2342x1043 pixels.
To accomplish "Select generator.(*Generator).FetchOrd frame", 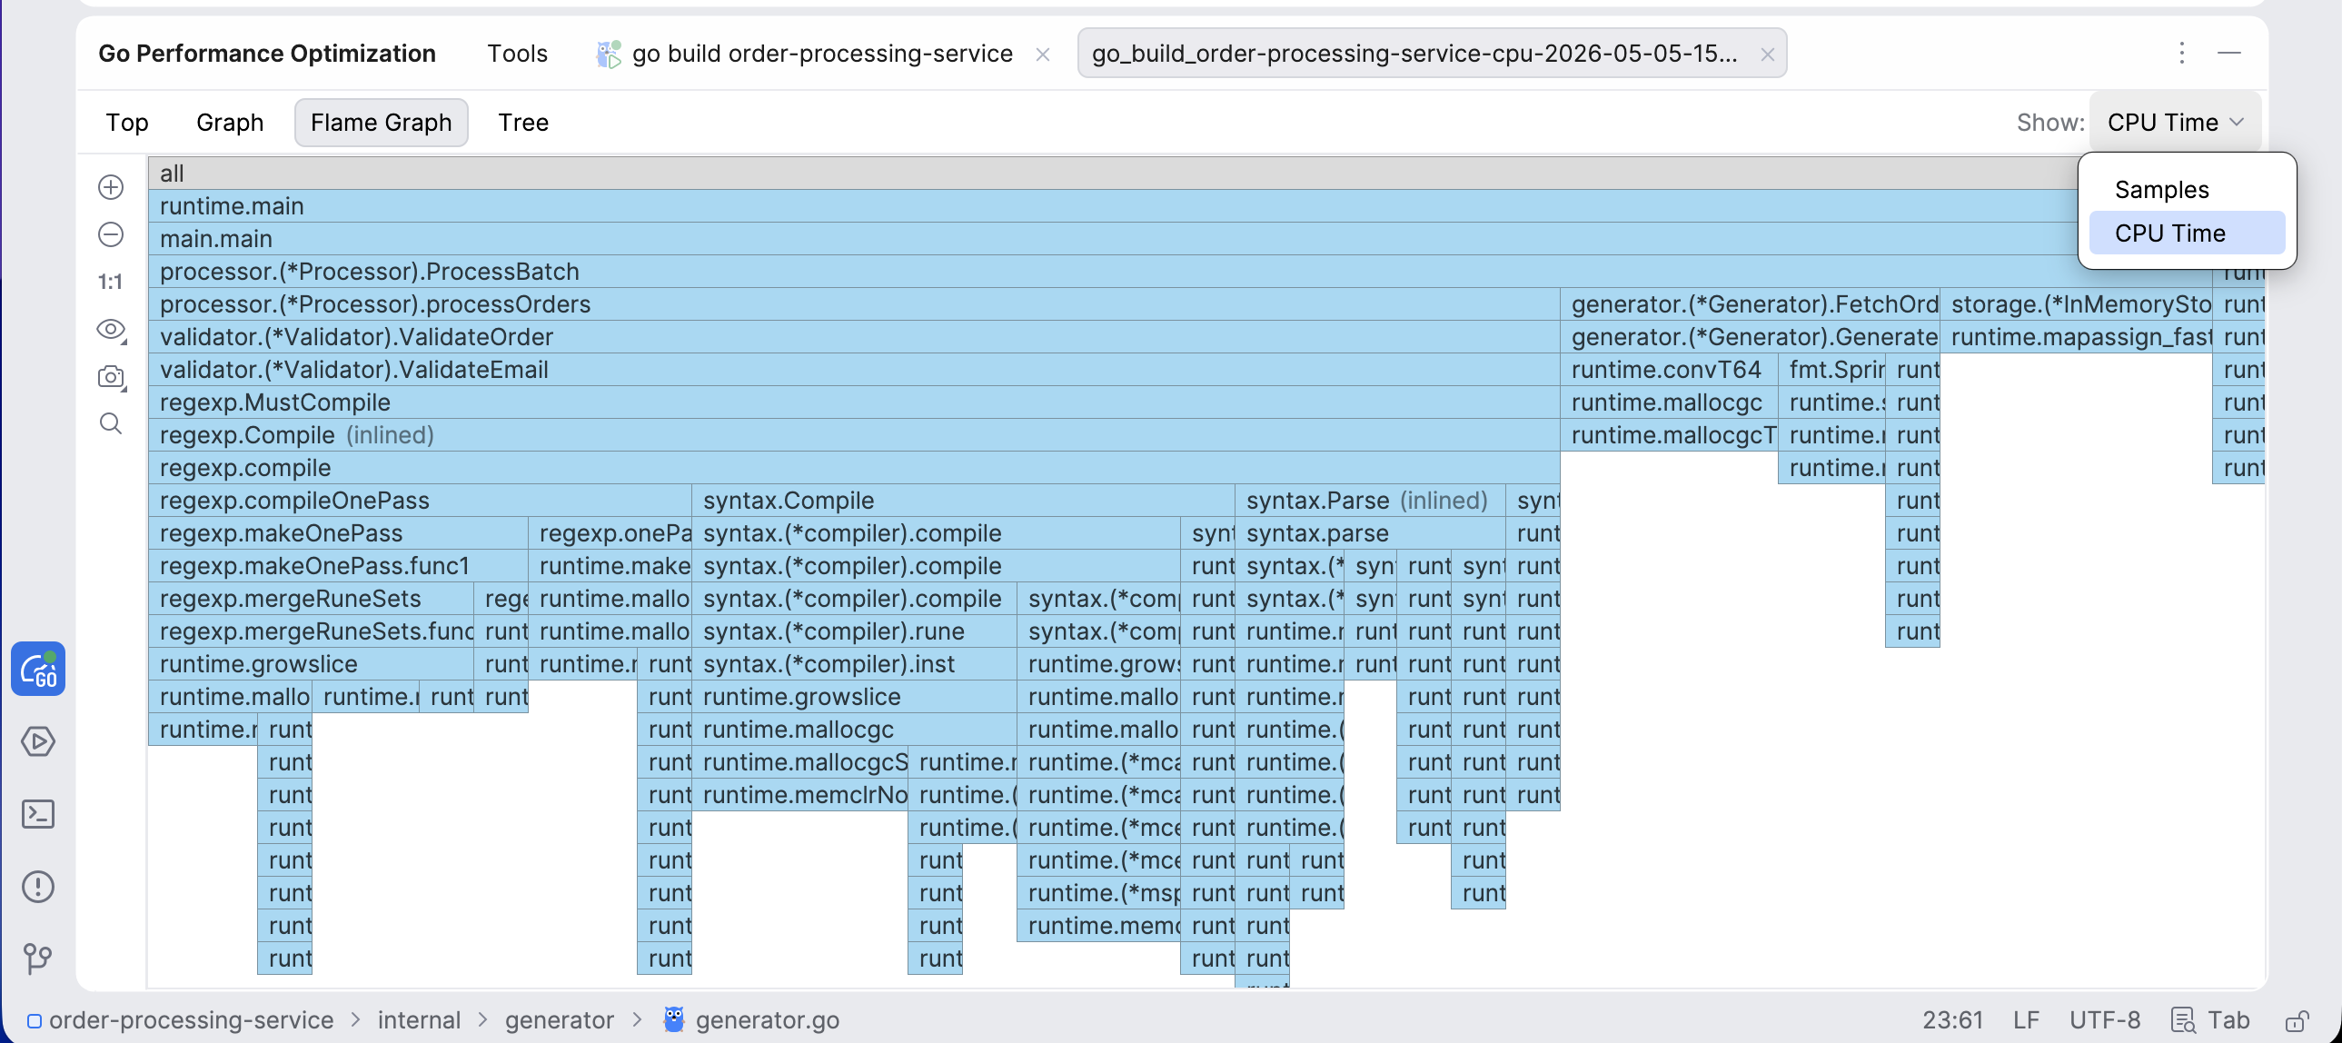I will tap(1750, 304).
